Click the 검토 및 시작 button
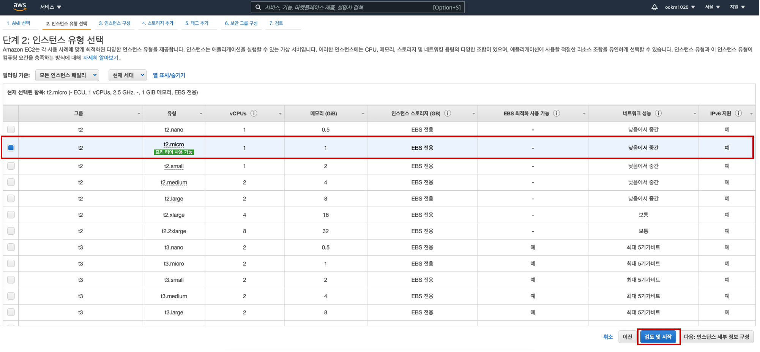The height and width of the screenshot is (352, 760). (x=658, y=337)
